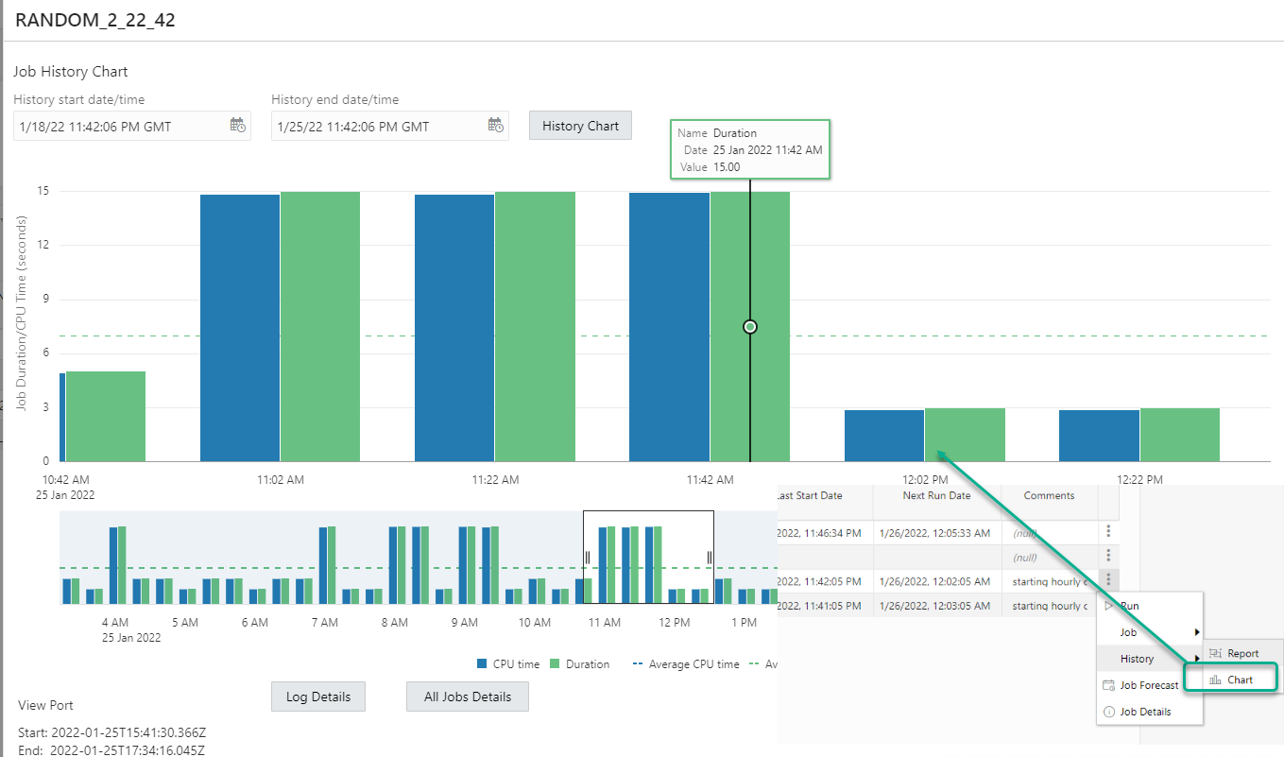The height and width of the screenshot is (757, 1284).
Task: Click the Run play icon
Action: pyautogui.click(x=1109, y=606)
